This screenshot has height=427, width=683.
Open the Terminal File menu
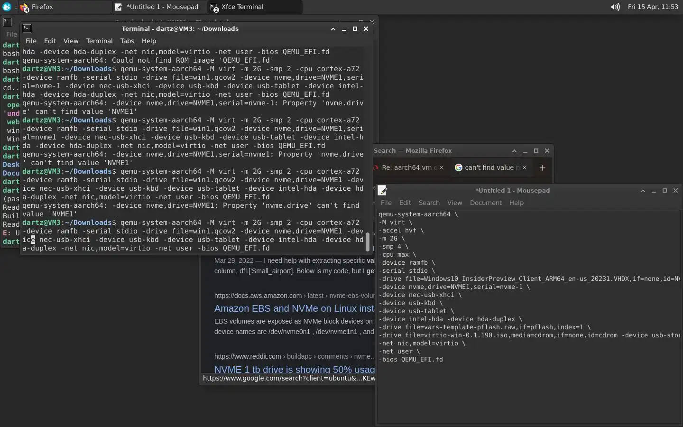[x=31, y=41]
